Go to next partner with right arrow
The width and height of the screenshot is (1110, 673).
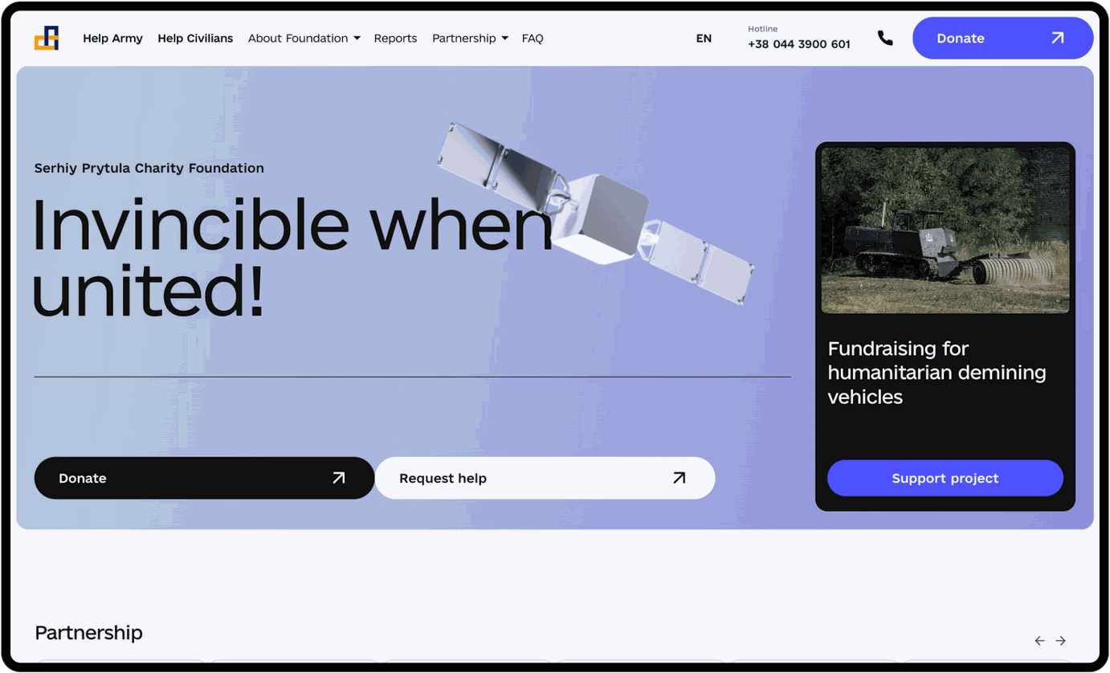(1060, 640)
